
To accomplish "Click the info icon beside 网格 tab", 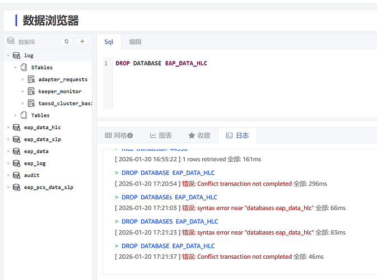I will pyautogui.click(x=130, y=136).
